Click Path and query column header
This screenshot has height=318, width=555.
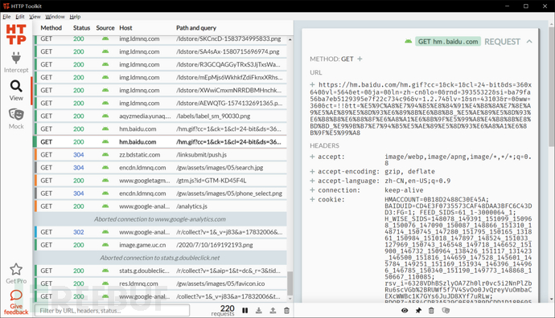[x=196, y=28]
